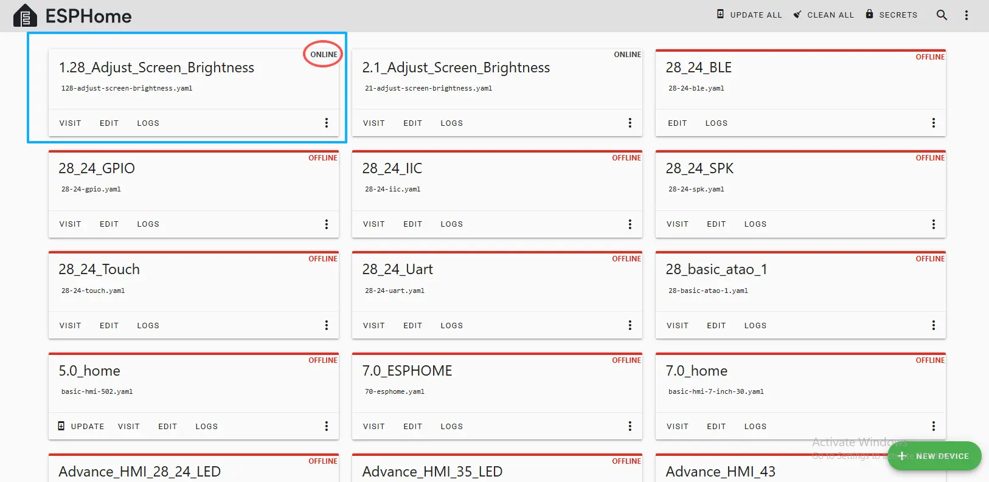
Task: View logs for 28_24_SPK
Action: coord(755,224)
